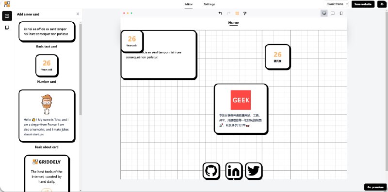Select the paint roller style icon
Image resolution: width=388 pixels, height=192 pixels.
pyautogui.click(x=245, y=14)
